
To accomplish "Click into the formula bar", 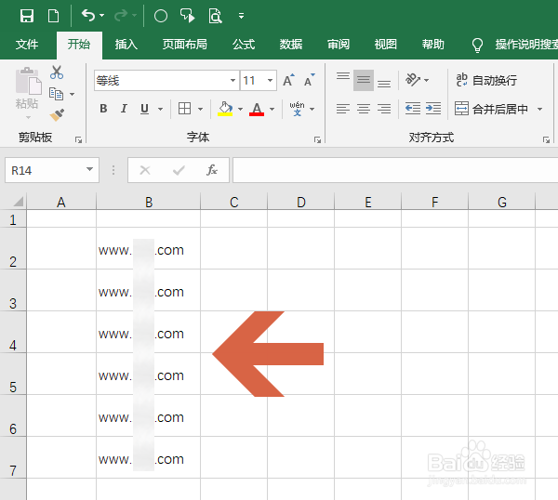I will [x=395, y=170].
